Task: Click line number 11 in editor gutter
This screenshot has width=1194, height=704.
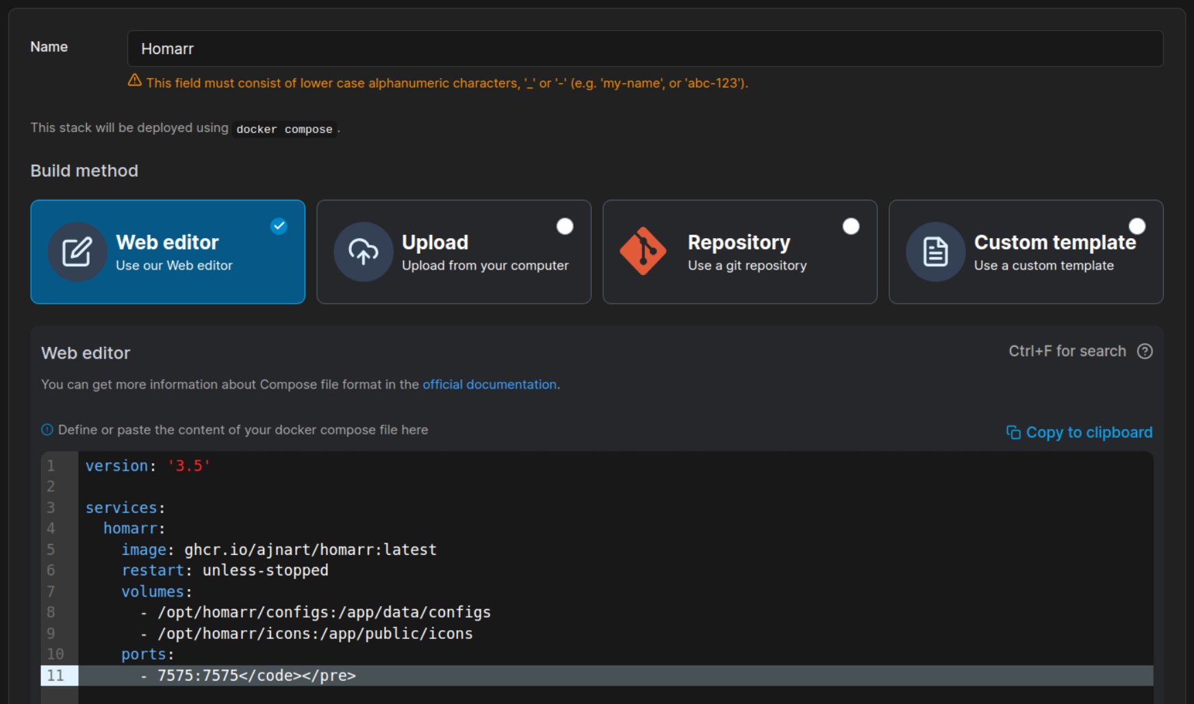Action: click(55, 675)
